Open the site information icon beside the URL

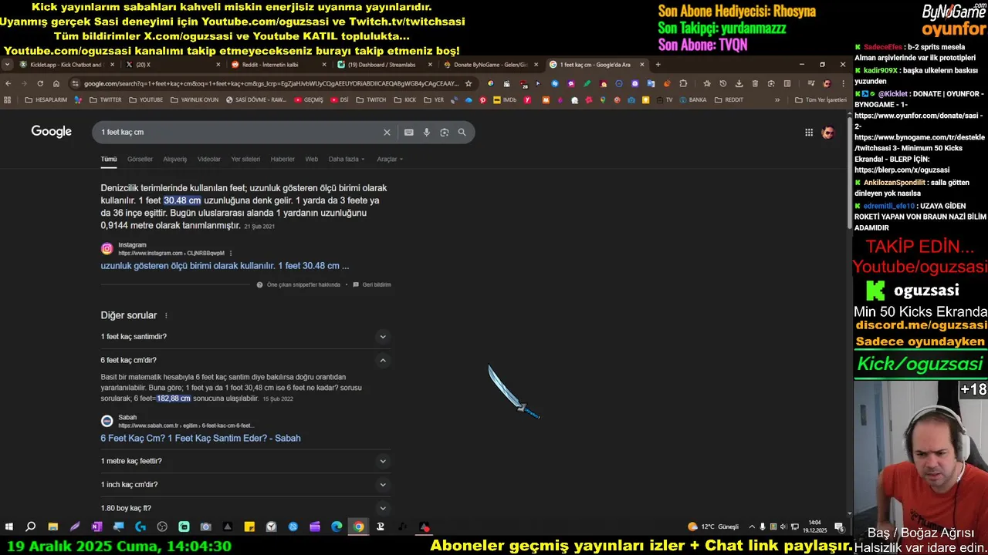75,83
